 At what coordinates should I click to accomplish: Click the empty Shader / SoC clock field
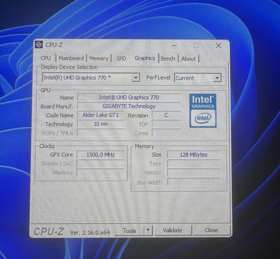click(x=100, y=164)
